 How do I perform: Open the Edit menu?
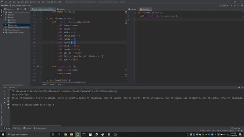10,2
